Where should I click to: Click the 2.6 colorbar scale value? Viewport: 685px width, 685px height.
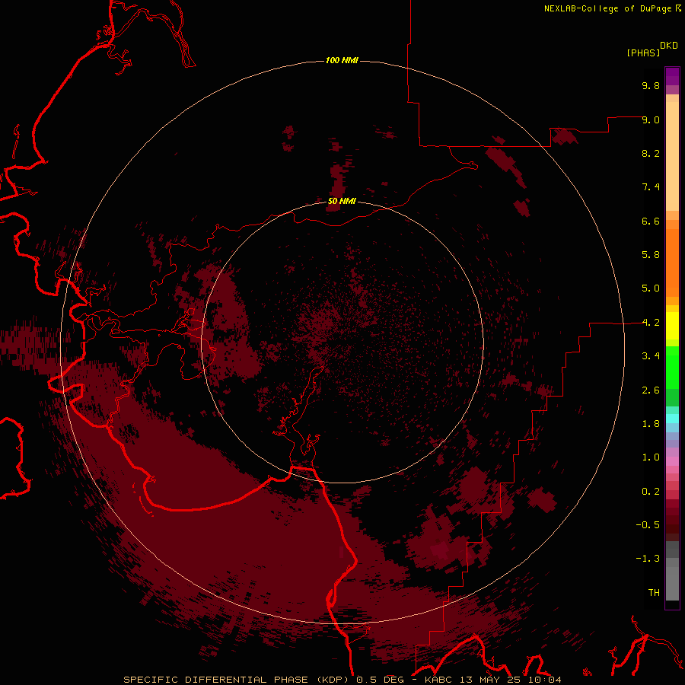[x=651, y=390]
